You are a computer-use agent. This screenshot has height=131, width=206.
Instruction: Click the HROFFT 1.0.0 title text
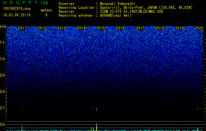point(26,3)
